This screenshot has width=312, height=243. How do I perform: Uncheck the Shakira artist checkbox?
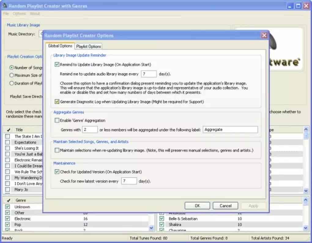pos(162,225)
